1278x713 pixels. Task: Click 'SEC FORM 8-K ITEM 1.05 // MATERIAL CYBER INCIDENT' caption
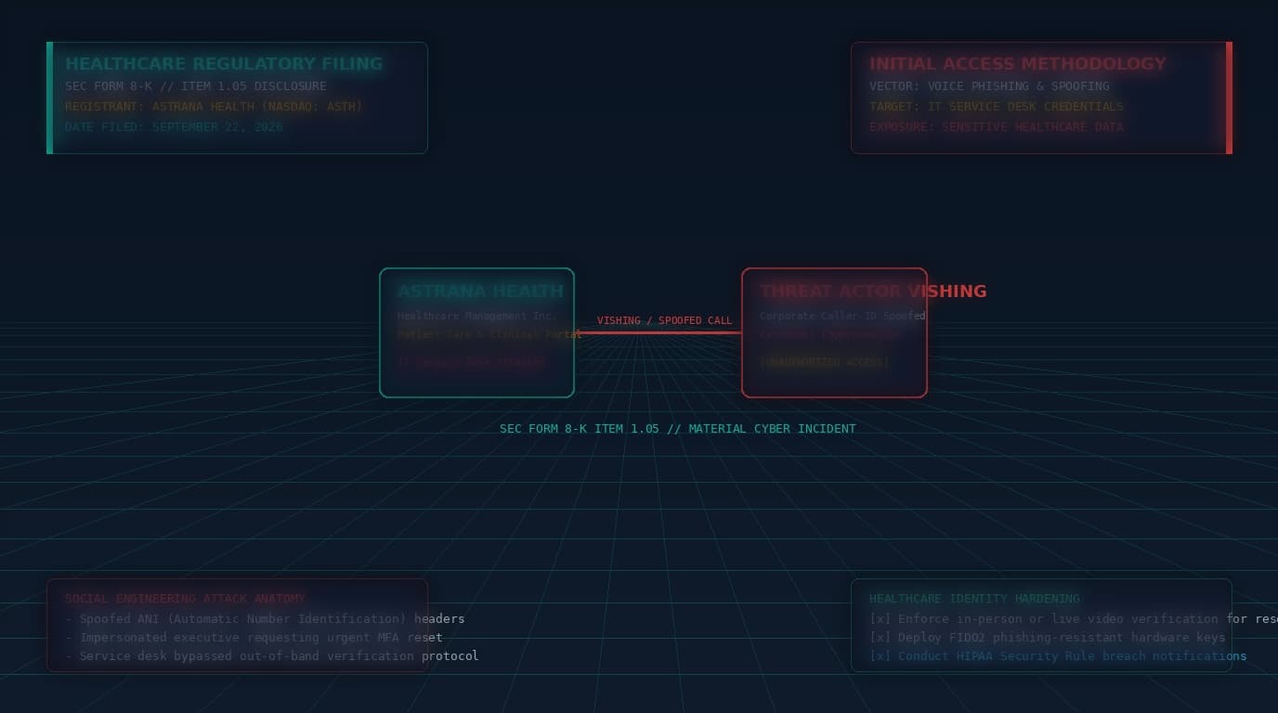point(678,429)
